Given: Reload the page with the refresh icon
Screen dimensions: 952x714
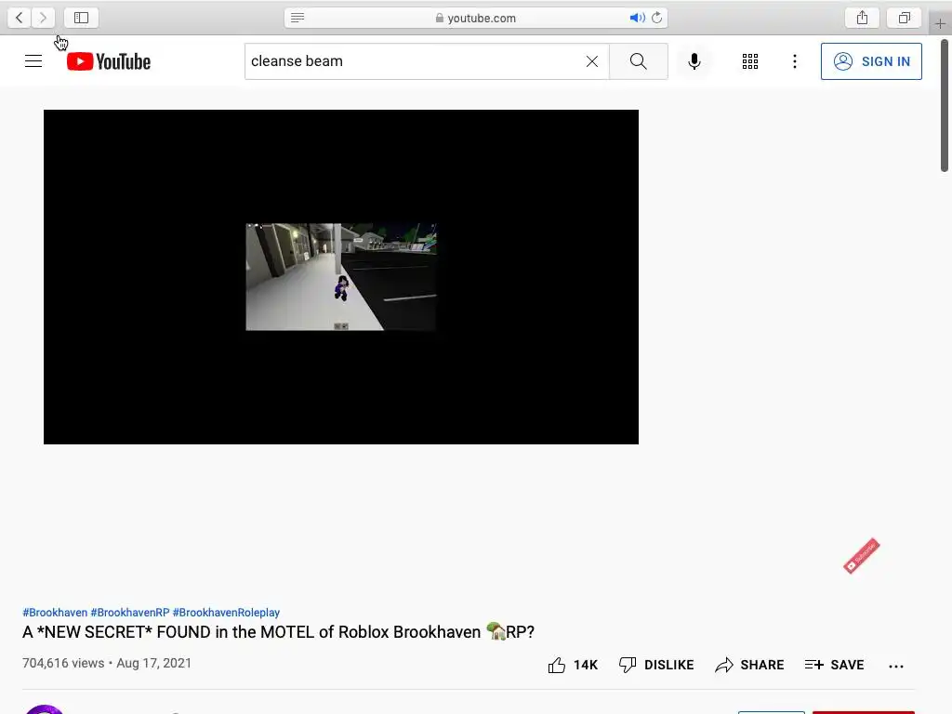Looking at the screenshot, I should (657, 18).
